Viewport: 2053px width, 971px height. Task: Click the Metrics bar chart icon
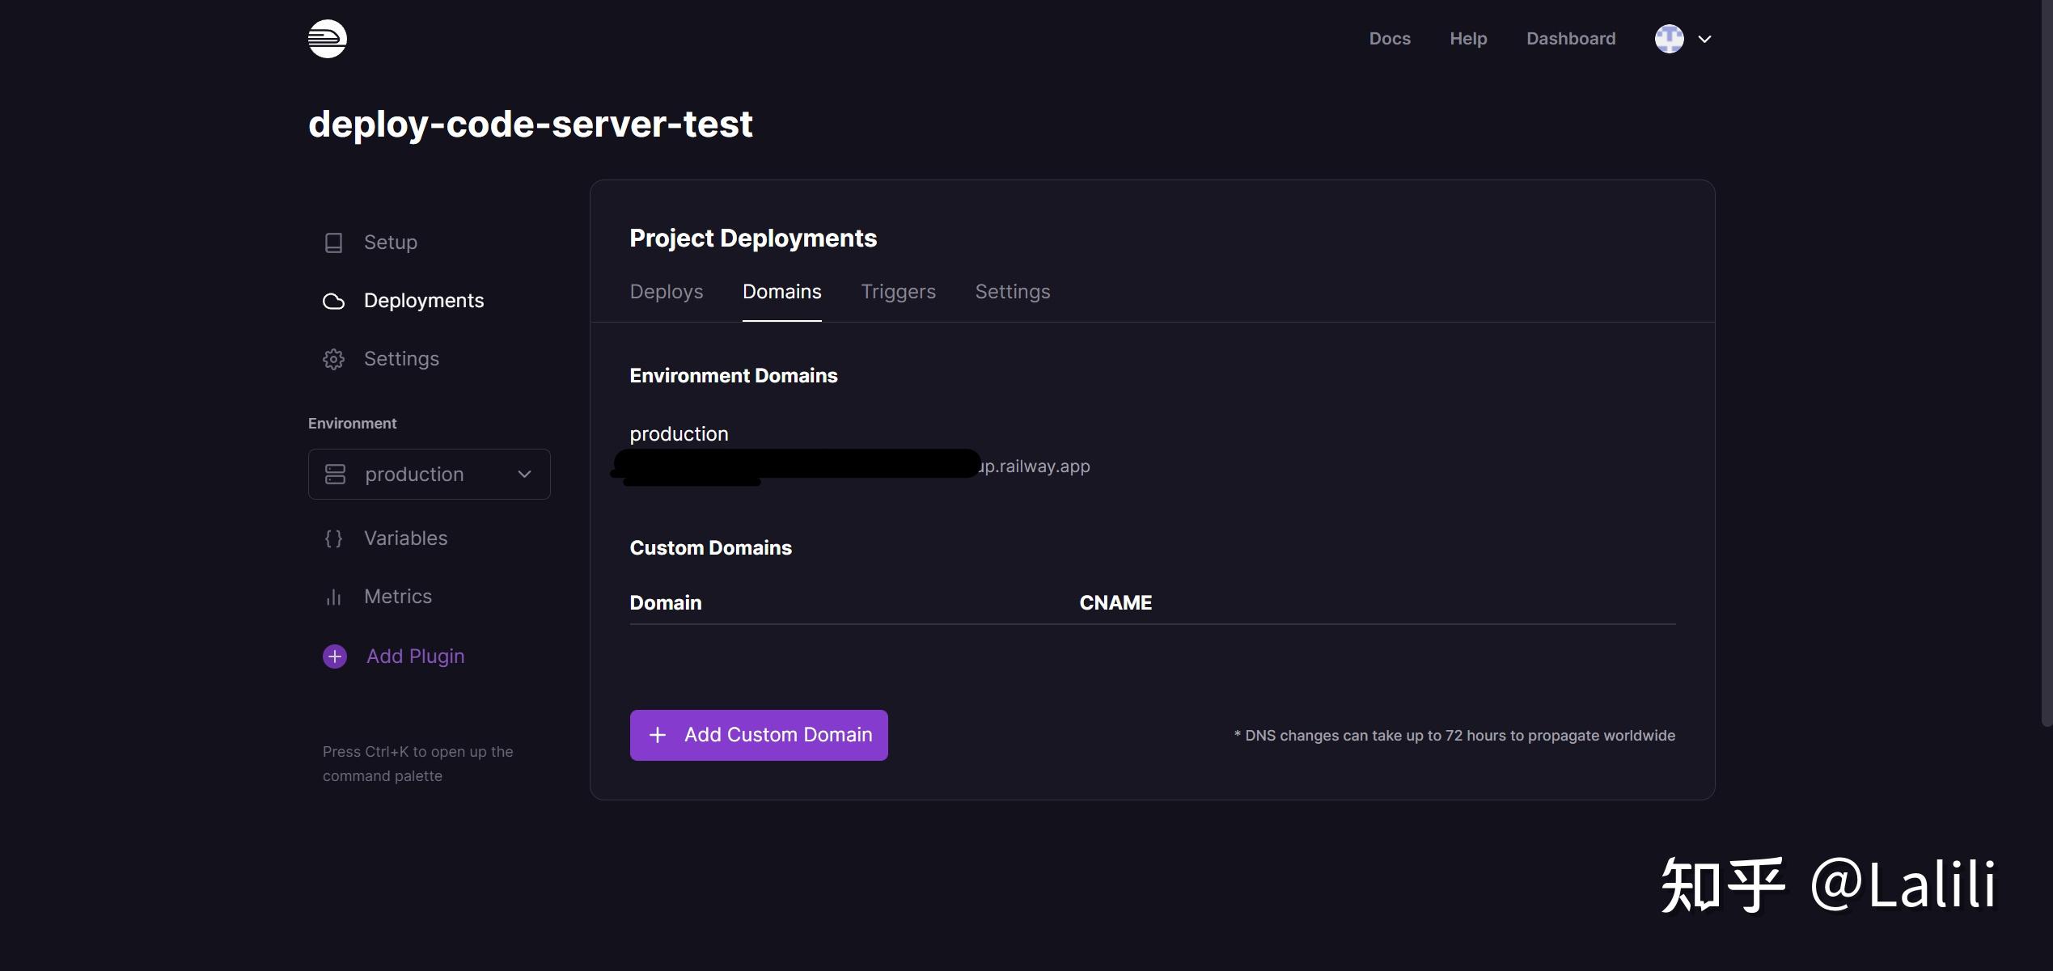[x=333, y=597]
